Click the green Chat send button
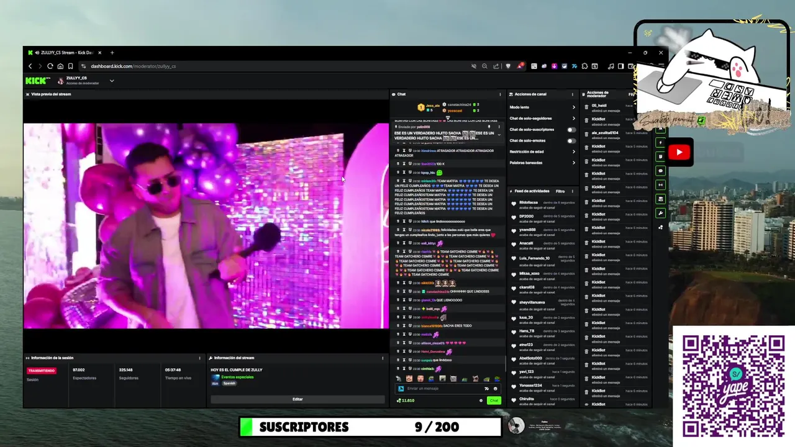 (x=494, y=400)
